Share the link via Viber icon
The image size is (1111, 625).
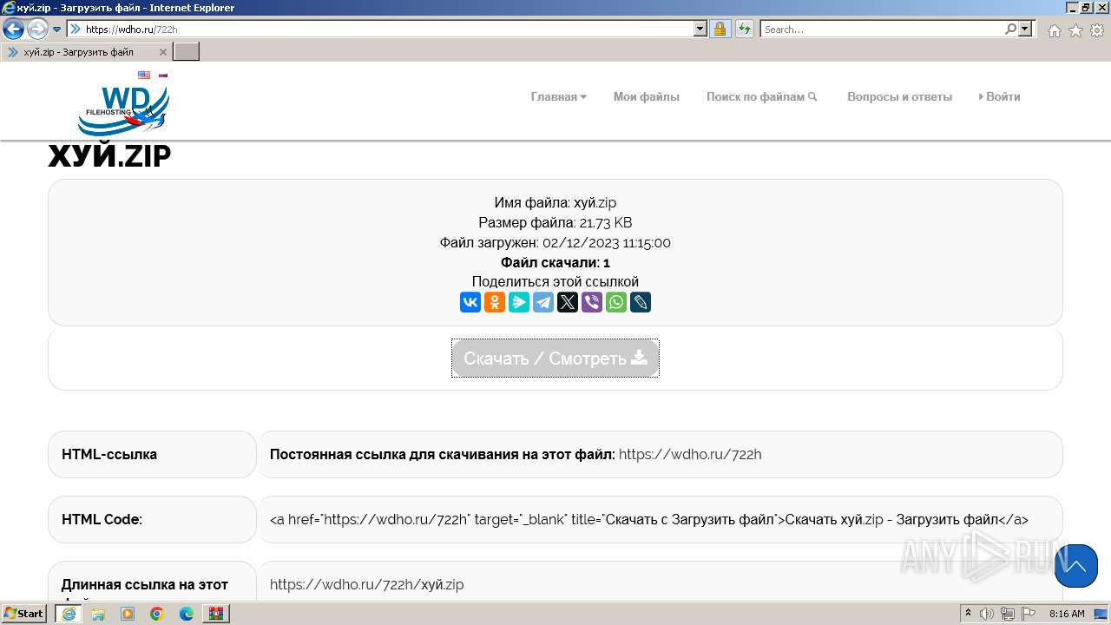click(592, 302)
